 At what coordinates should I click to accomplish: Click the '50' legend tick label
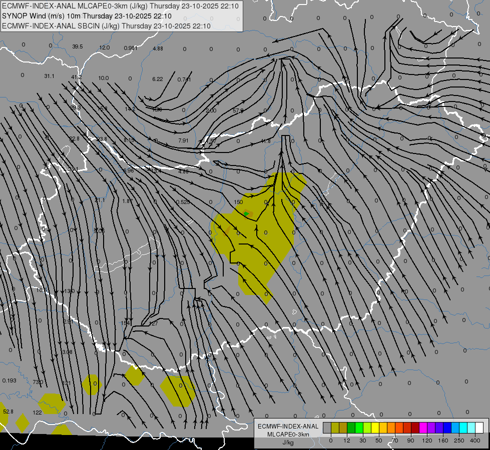[378, 440]
